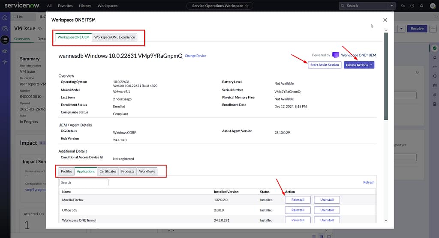Click the Installed Version column header
439x238 pixels.
click(x=226, y=192)
